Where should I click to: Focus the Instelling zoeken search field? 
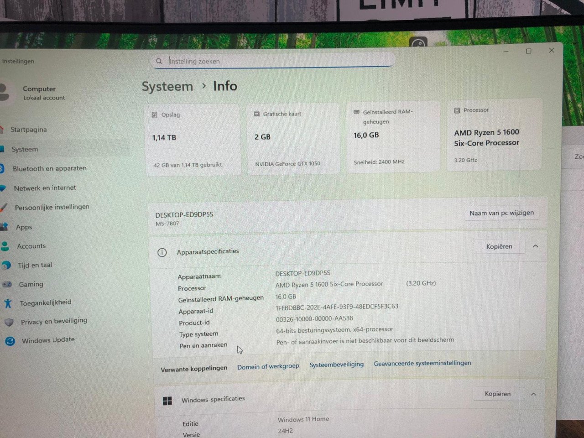click(274, 61)
